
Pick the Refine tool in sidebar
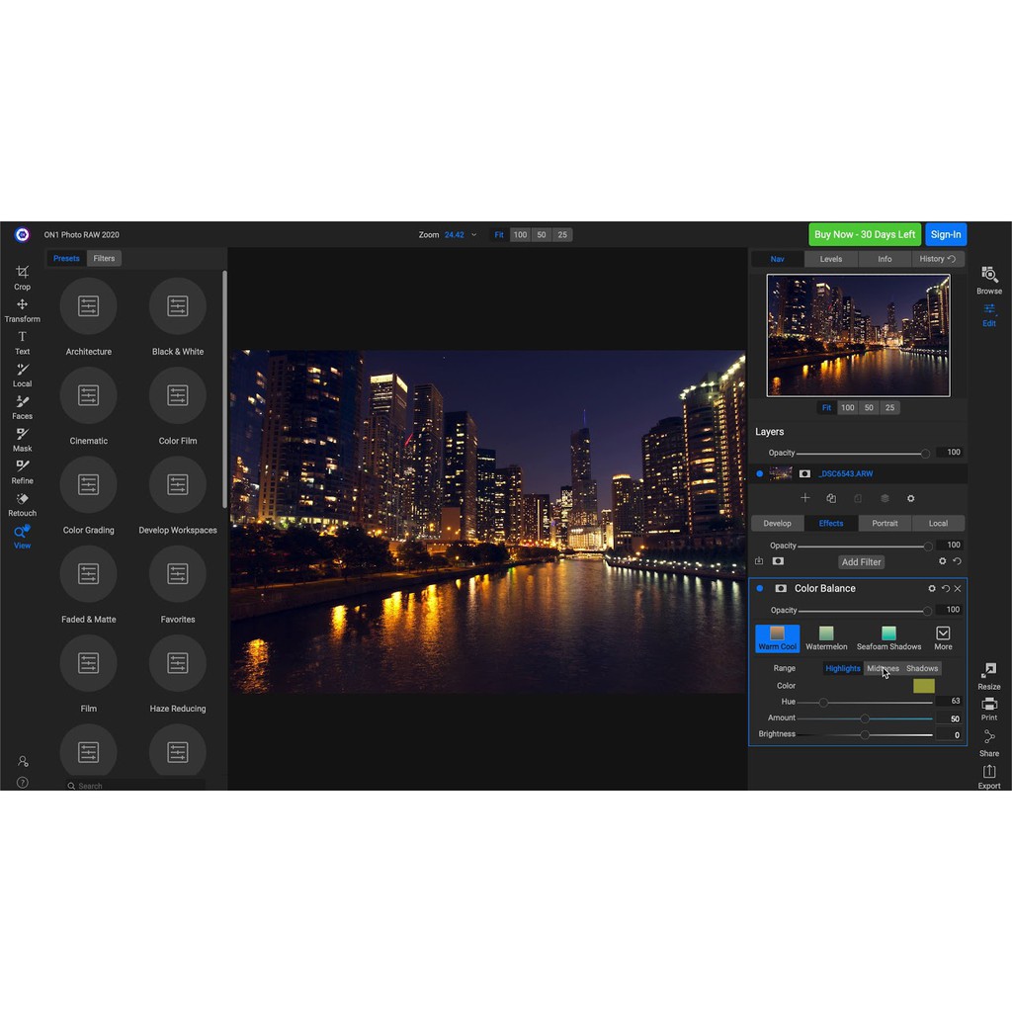[22, 470]
